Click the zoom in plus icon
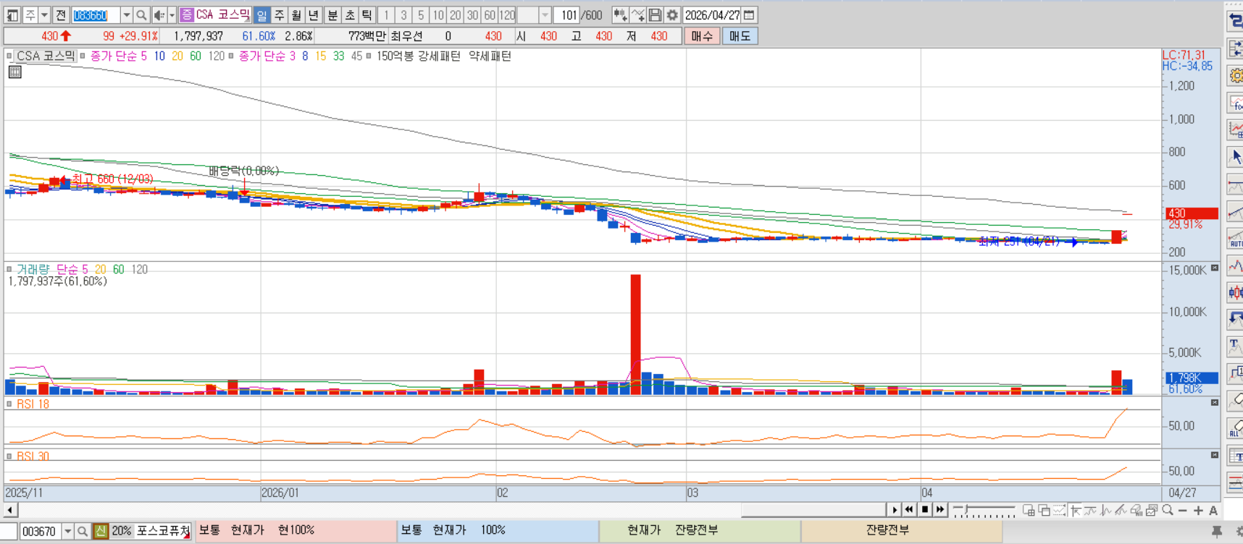Viewport: 1243px width, 544px height. 1198,510
